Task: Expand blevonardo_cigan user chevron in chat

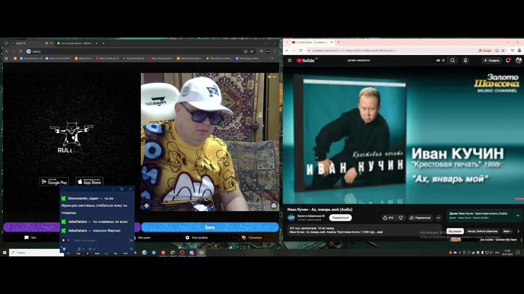Action: [x=101, y=198]
